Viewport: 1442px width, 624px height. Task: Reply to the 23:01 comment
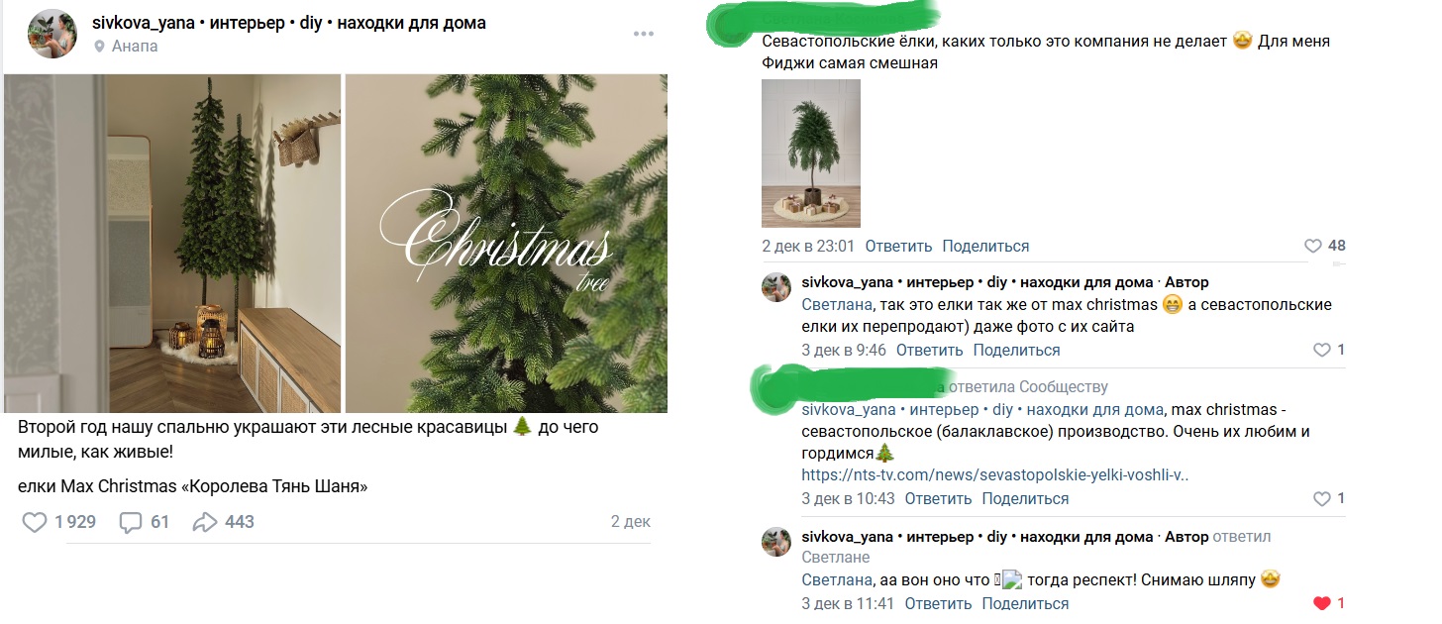(x=898, y=247)
